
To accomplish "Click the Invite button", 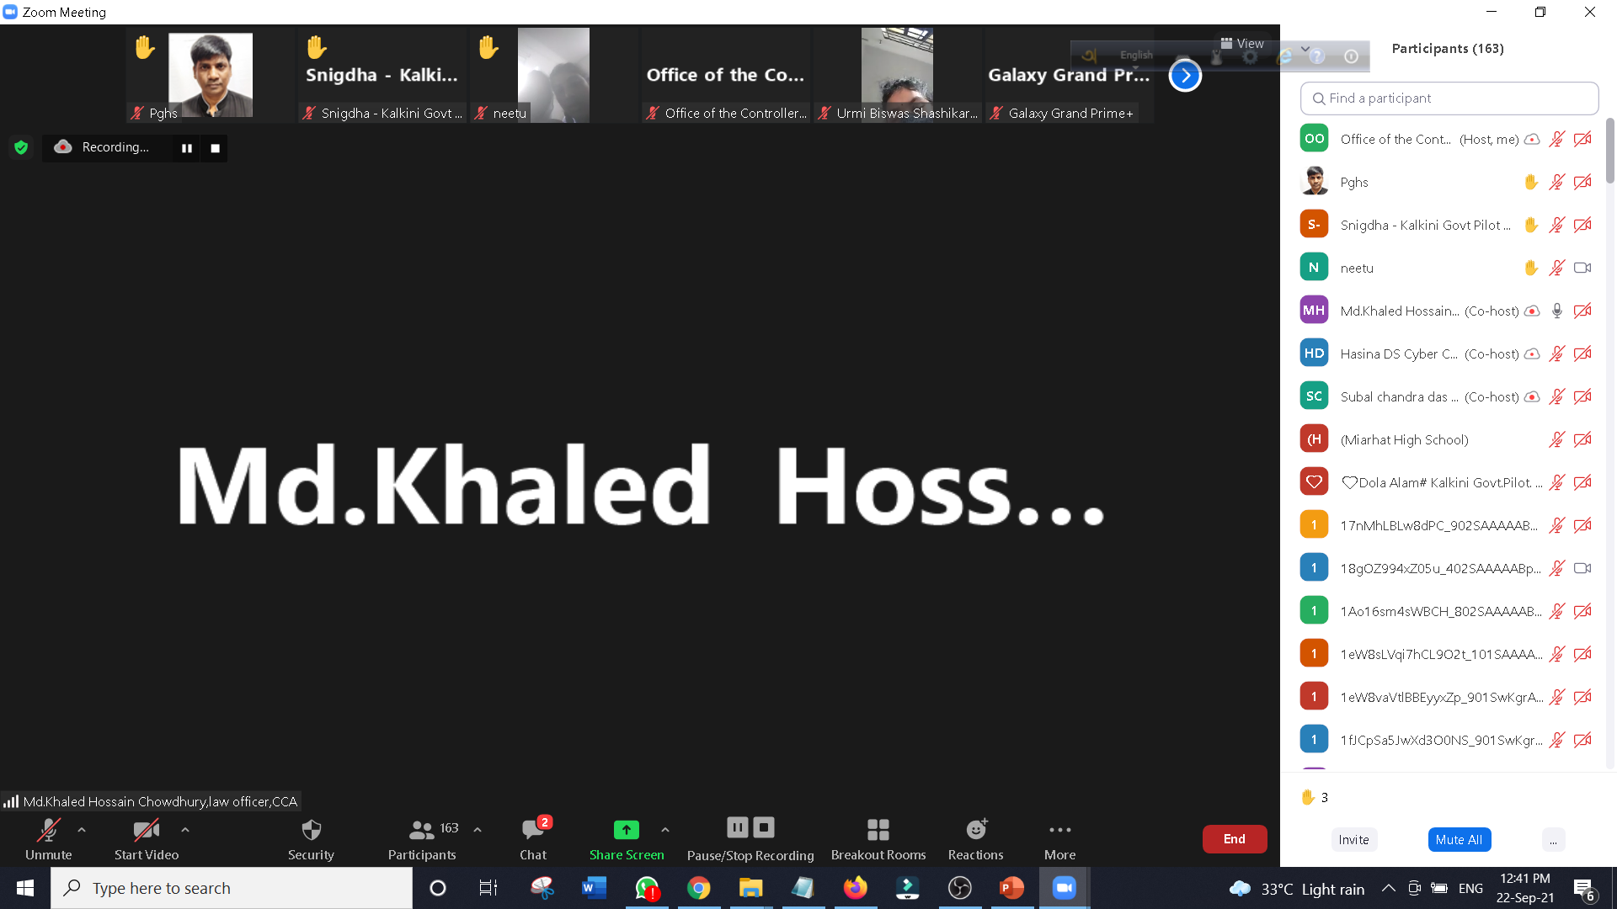I will (1353, 840).
